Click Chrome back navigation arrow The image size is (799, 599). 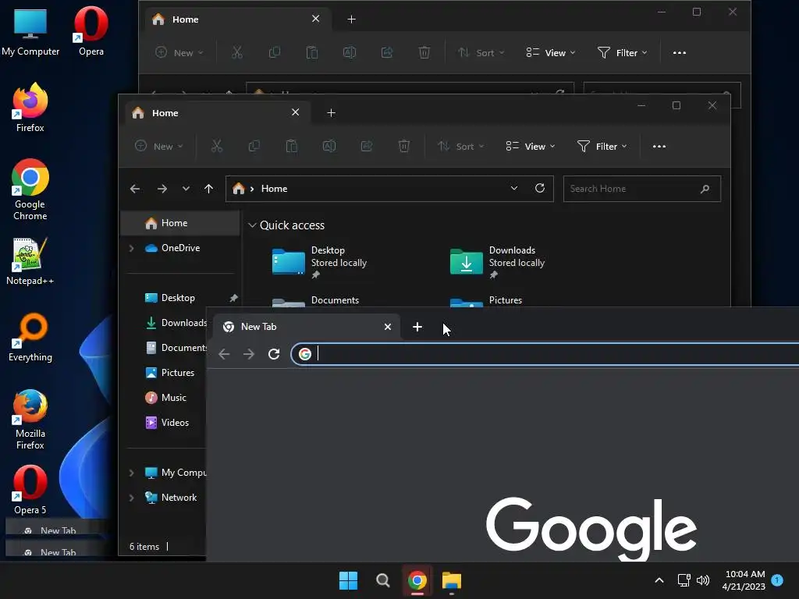pos(224,354)
